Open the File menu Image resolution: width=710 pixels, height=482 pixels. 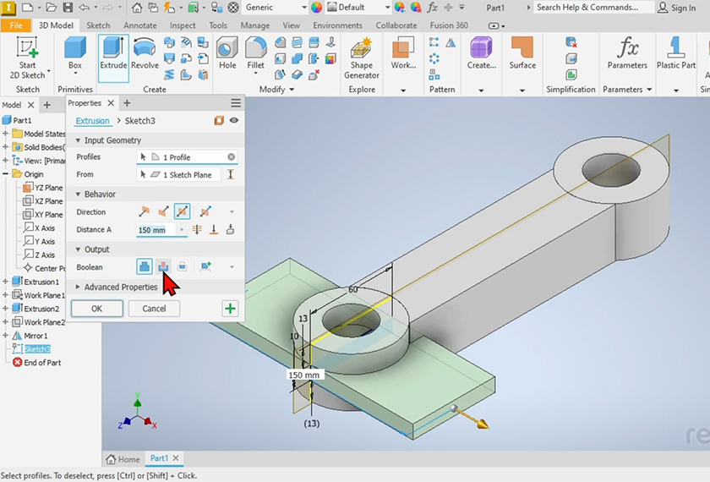[16, 25]
